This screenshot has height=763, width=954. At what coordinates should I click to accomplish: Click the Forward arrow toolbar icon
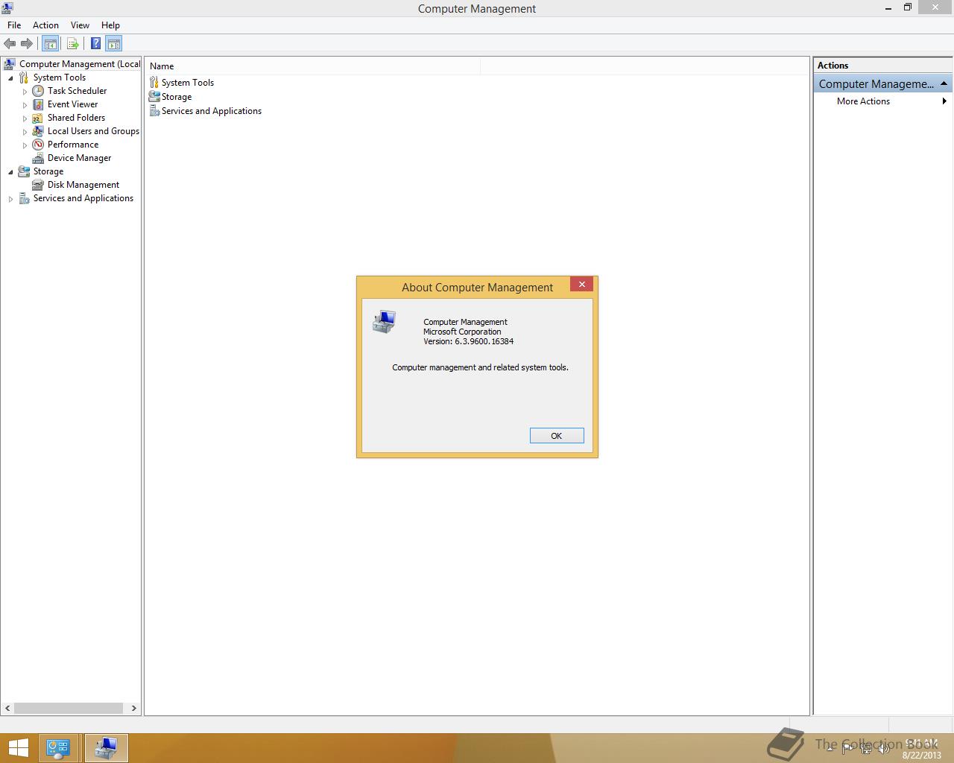27,44
